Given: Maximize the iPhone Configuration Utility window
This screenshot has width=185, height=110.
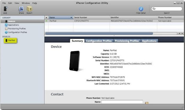Looking at the screenshot, I should [x=178, y=3].
